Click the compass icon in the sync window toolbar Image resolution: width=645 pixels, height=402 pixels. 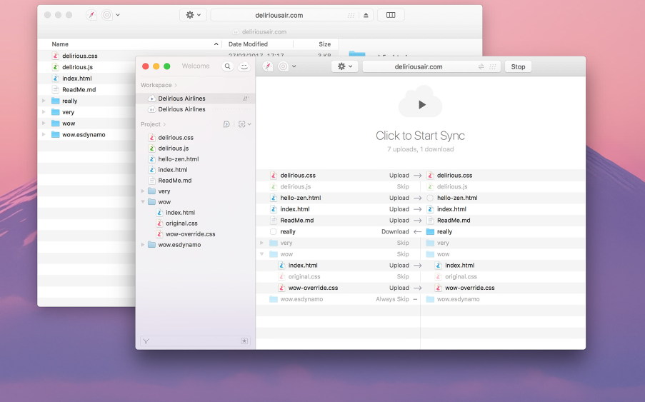point(268,66)
